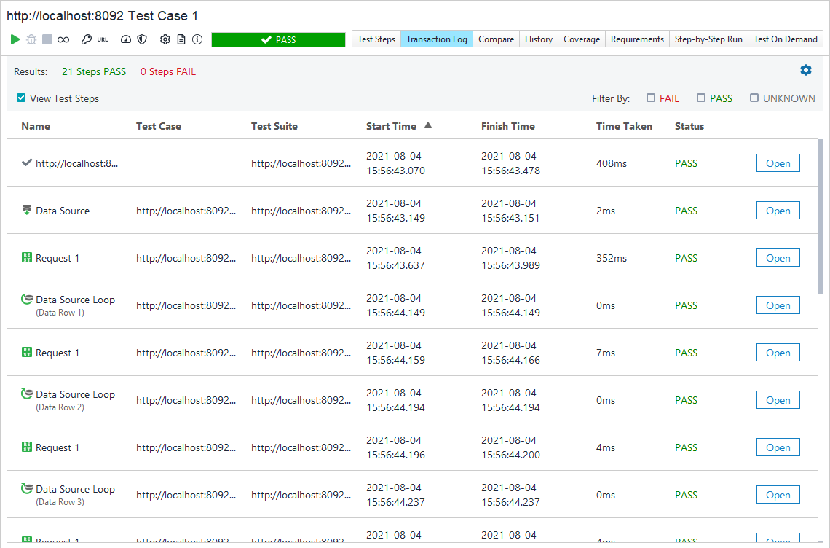Enable the UNKNOWN filter checkbox
Screen dimensions: 830x548
tap(754, 98)
